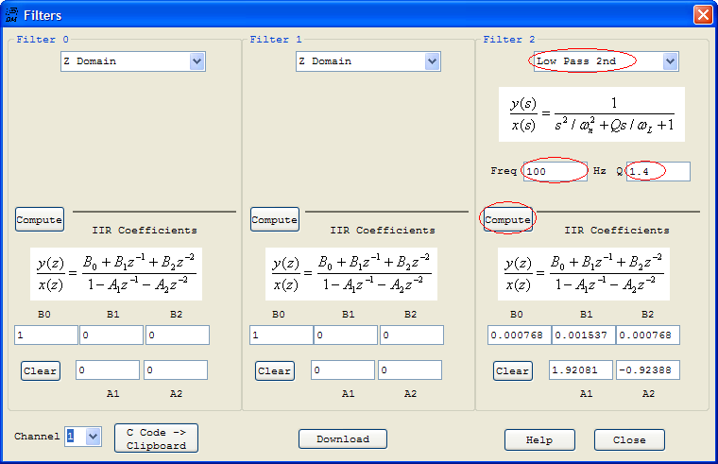
Task: Click the Filters window title icon
Action: click(x=11, y=14)
